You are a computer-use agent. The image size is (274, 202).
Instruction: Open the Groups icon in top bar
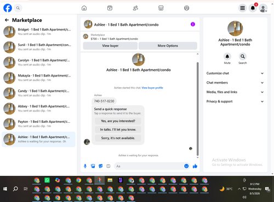tap(186, 8)
